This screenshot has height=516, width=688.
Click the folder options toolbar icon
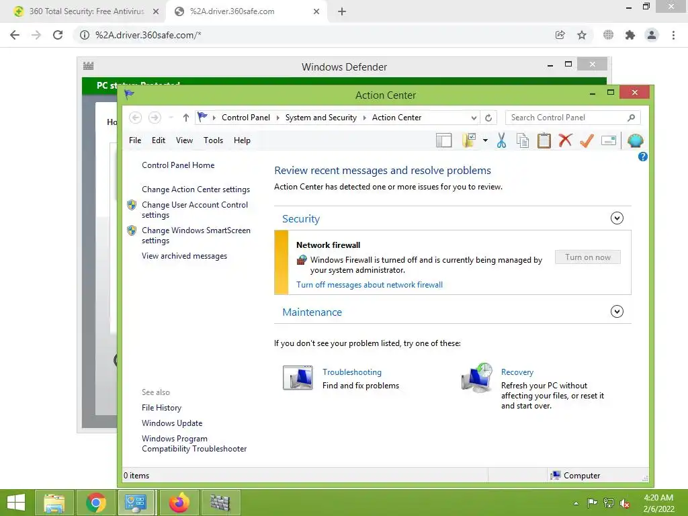pos(469,140)
